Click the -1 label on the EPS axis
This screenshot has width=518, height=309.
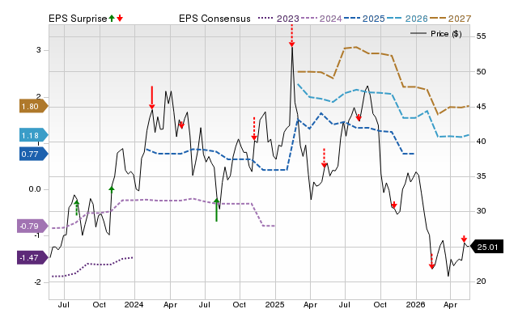coord(37,235)
